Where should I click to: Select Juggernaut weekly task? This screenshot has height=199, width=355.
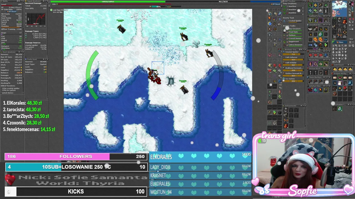tap(294, 41)
